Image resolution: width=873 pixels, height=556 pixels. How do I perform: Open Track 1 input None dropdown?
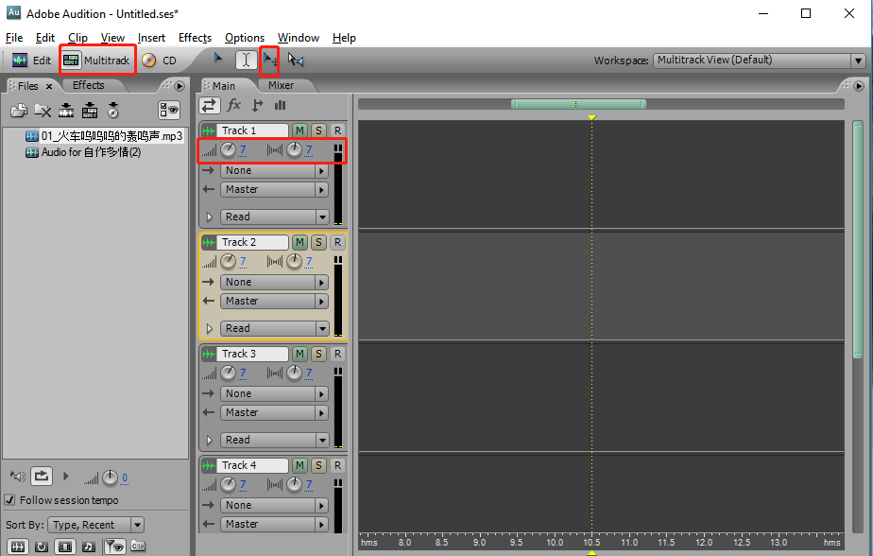pos(275,170)
